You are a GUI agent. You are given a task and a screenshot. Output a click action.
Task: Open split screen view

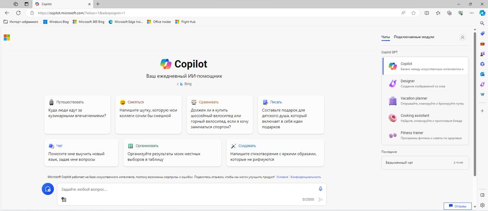(x=427, y=13)
